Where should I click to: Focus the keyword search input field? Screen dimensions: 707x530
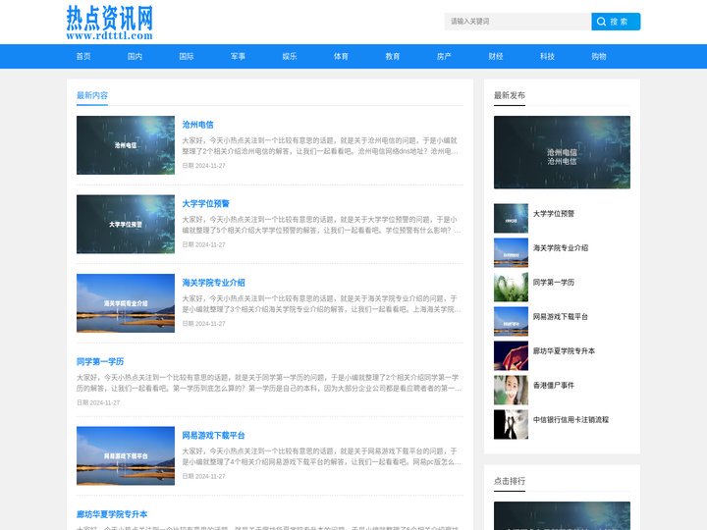click(x=517, y=22)
